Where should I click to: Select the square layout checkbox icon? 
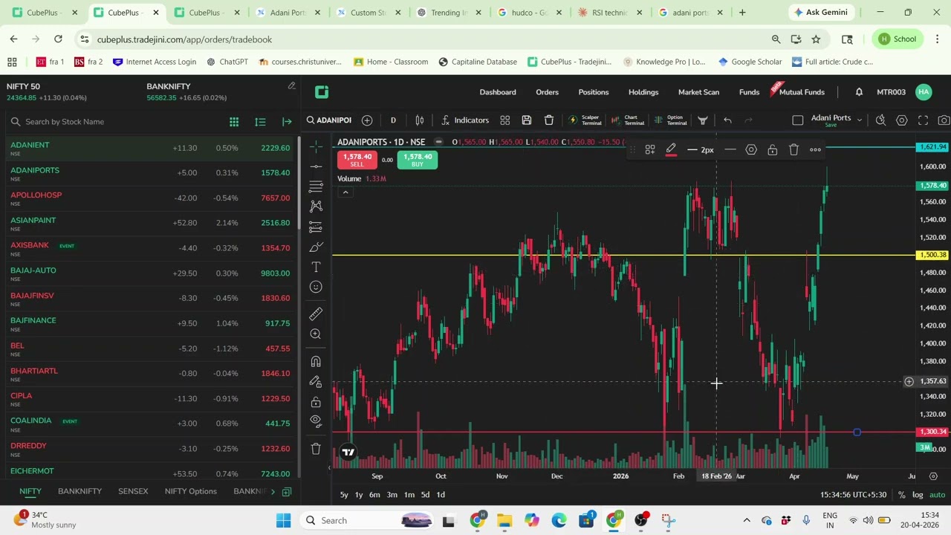pyautogui.click(x=798, y=120)
